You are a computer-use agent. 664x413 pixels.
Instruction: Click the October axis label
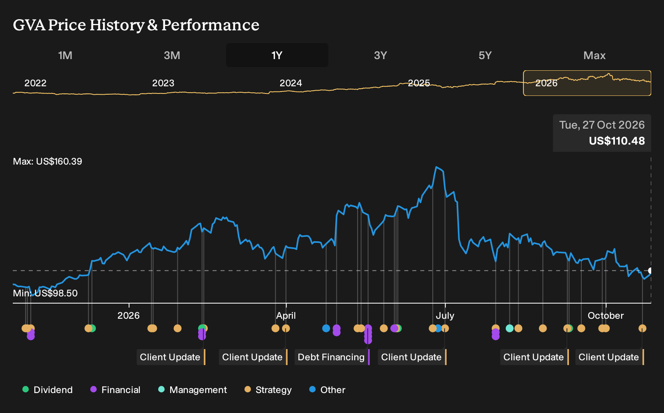pos(606,316)
